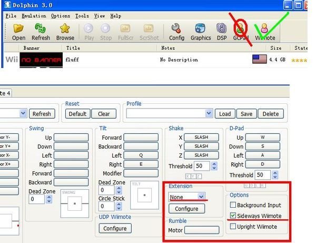The image size is (316, 243).
Task: Select the fluff game entry
Action: click(x=72, y=60)
